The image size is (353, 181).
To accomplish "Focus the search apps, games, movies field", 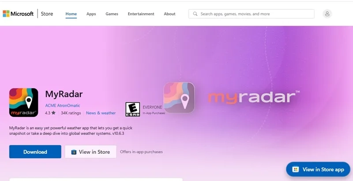I will pos(256,14).
